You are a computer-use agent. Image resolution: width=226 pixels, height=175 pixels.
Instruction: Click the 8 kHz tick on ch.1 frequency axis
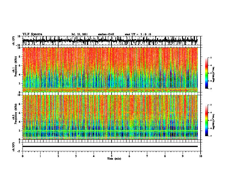[20, 57]
